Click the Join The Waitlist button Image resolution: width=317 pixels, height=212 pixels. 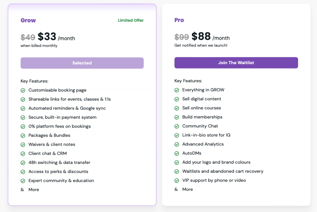pos(236,63)
